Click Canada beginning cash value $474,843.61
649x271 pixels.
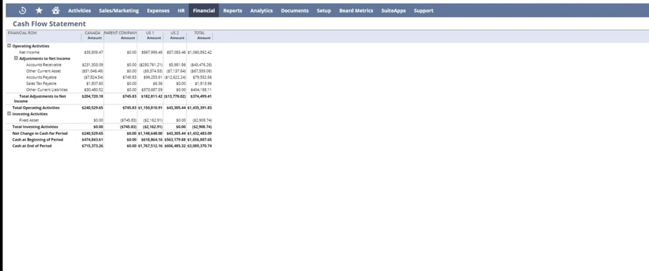coord(93,140)
